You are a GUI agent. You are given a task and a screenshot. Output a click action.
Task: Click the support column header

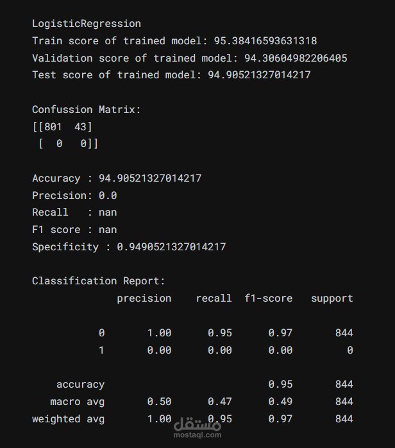tap(332, 298)
